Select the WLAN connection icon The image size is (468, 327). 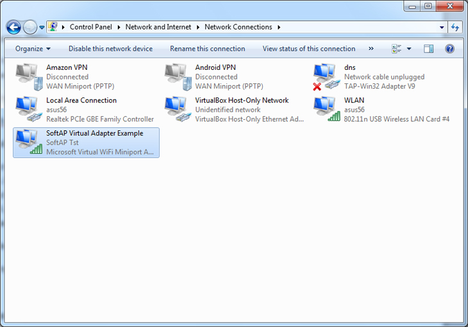[326, 109]
